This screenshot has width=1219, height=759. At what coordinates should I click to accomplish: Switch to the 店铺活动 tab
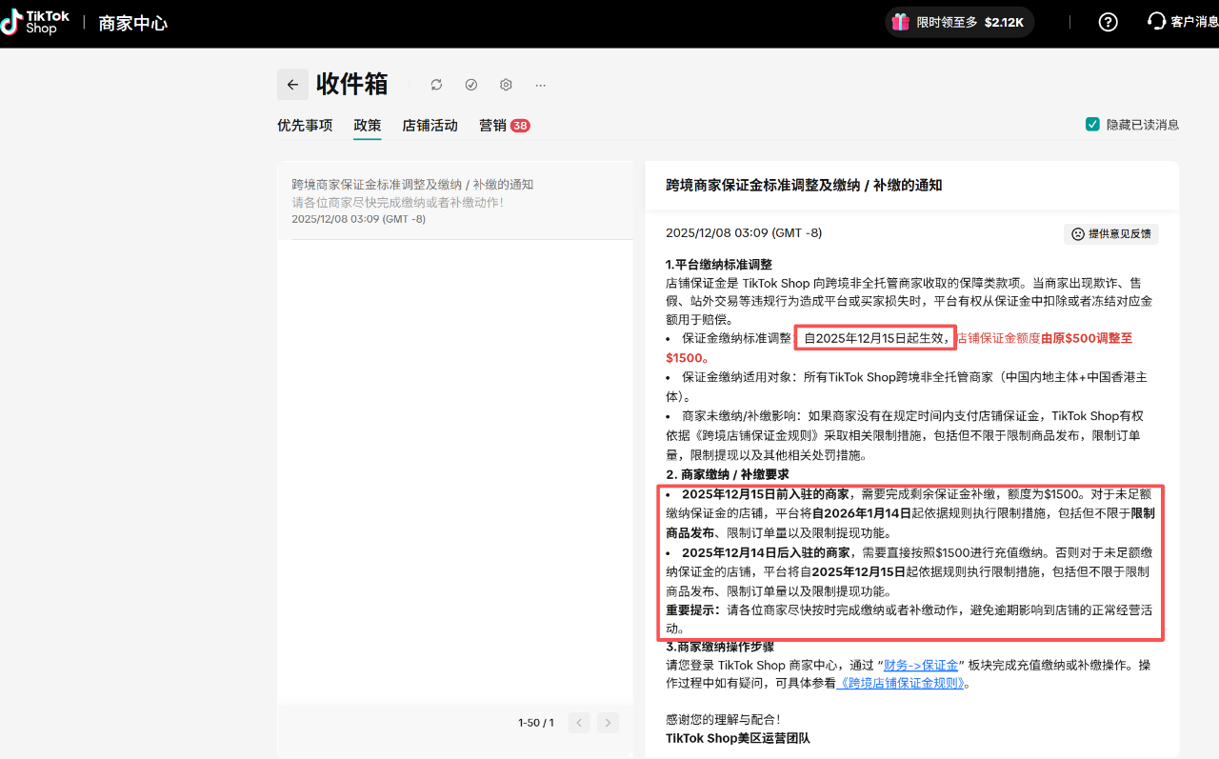tap(430, 125)
